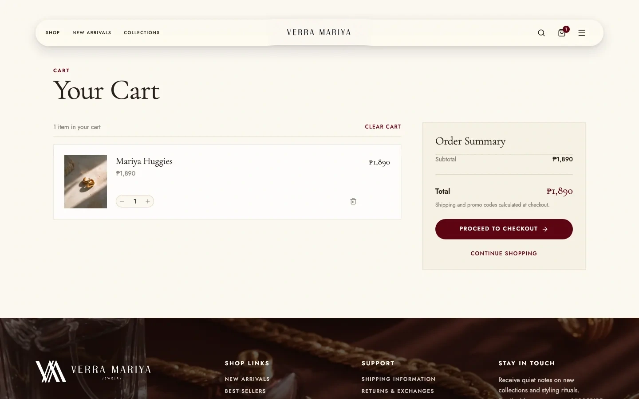Image resolution: width=639 pixels, height=399 pixels.
Task: Click the Total ₱1,890 amount
Action: point(560,191)
